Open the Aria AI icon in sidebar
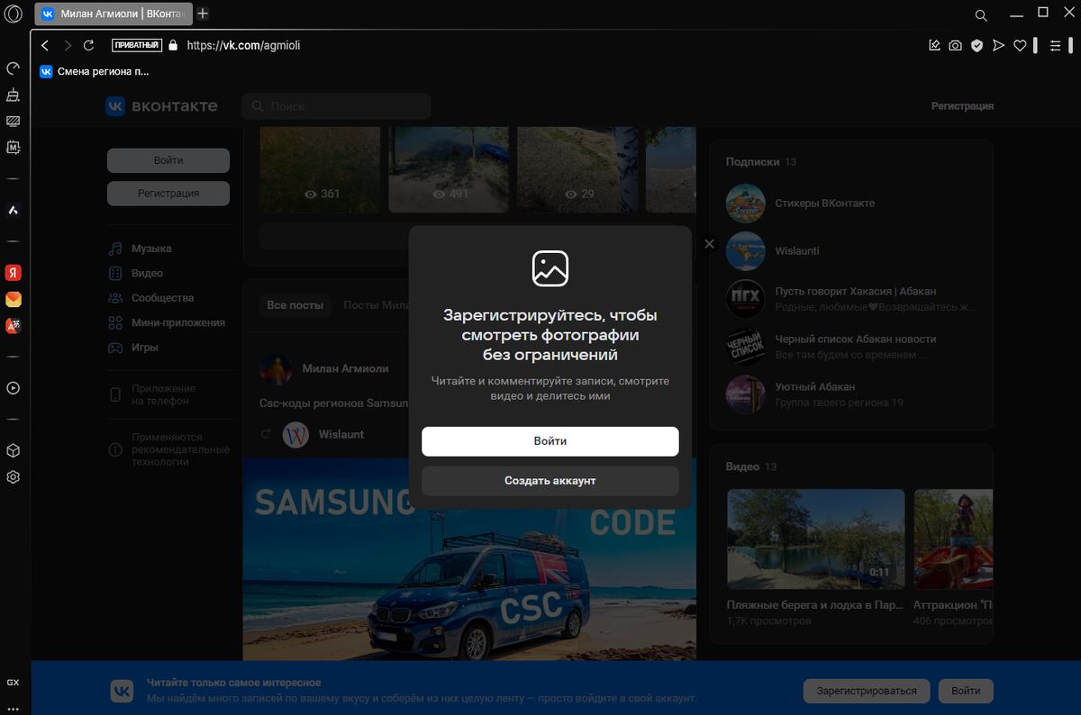Screen dimensions: 1081x715 14,210
